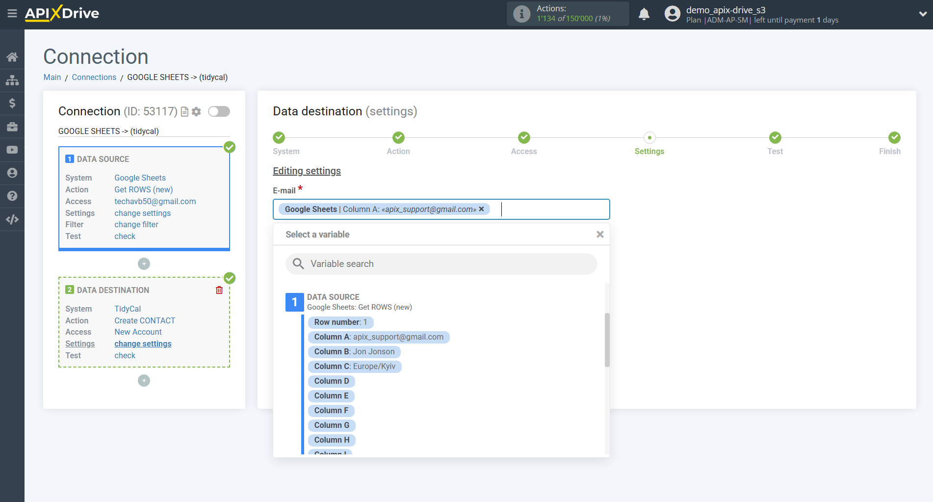Select the Home icon in the sidebar
The width and height of the screenshot is (933, 502).
coord(12,56)
